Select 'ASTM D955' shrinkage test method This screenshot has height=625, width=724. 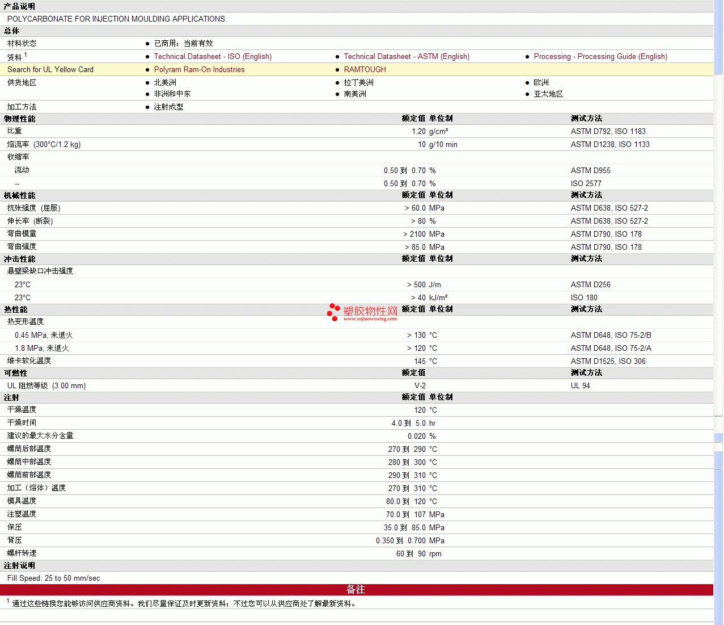point(591,171)
